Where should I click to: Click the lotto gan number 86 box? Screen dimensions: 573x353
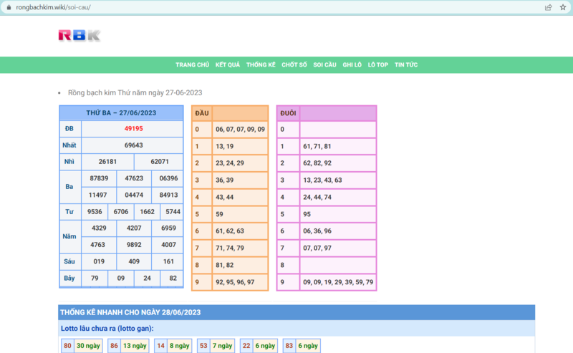114,346
